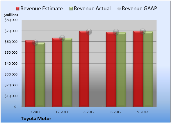
Task: Click the GAAP marker above 9-2011
Action: 35,43
